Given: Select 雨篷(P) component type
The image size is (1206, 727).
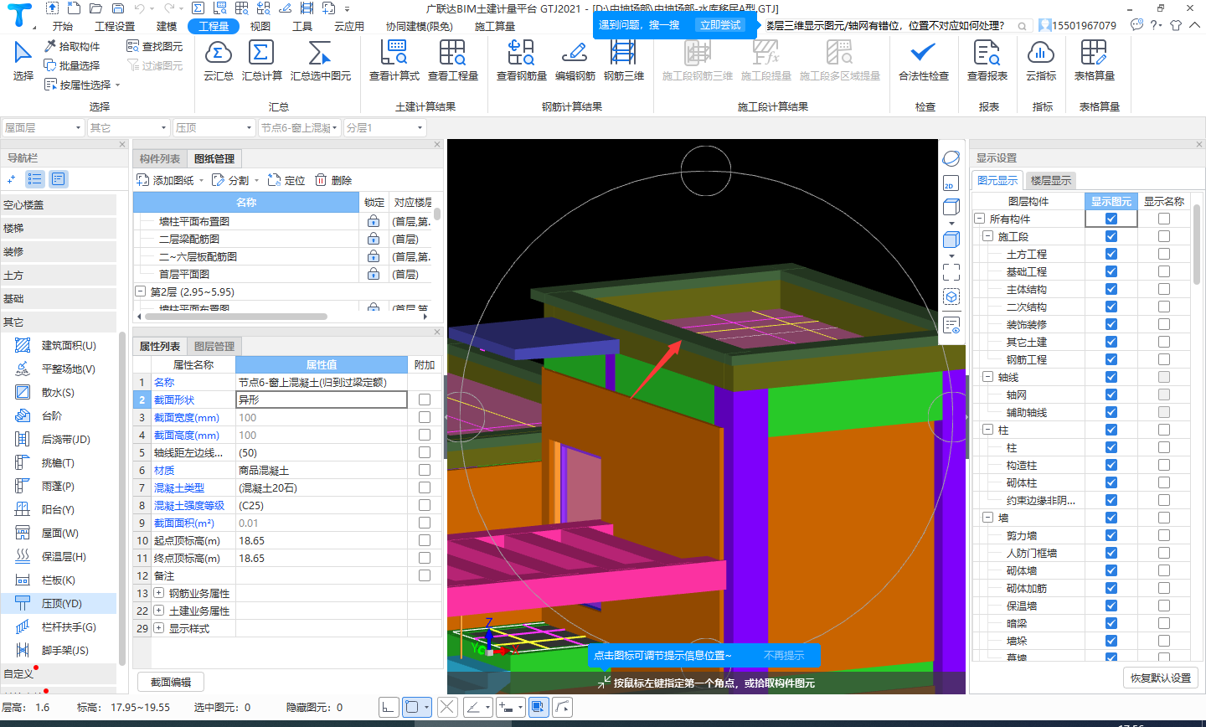Looking at the screenshot, I should coord(59,486).
